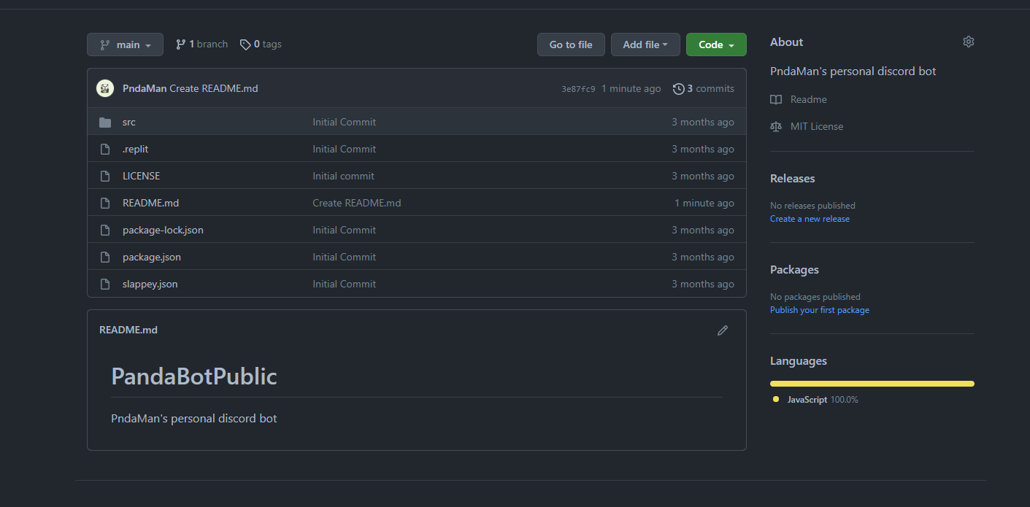Click the src folder icon

[105, 123]
